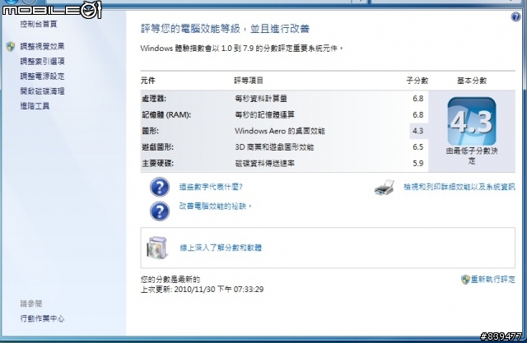Open 控制台首頁 link
Image resolution: width=527 pixels, height=343 pixels.
coord(39,24)
